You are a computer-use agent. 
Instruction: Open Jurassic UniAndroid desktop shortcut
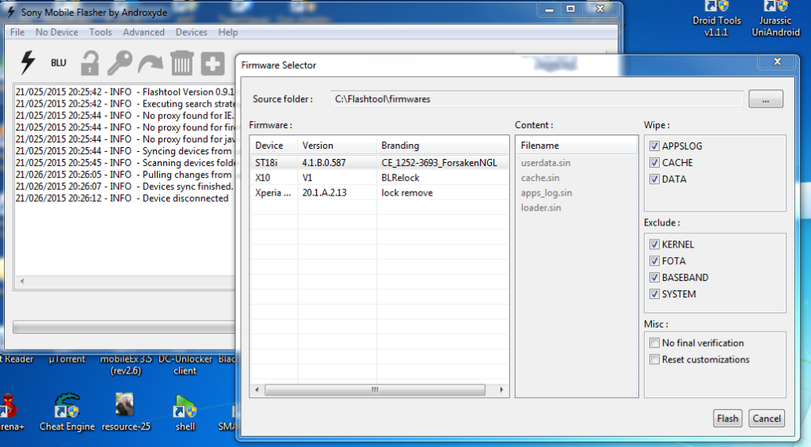pos(775,19)
